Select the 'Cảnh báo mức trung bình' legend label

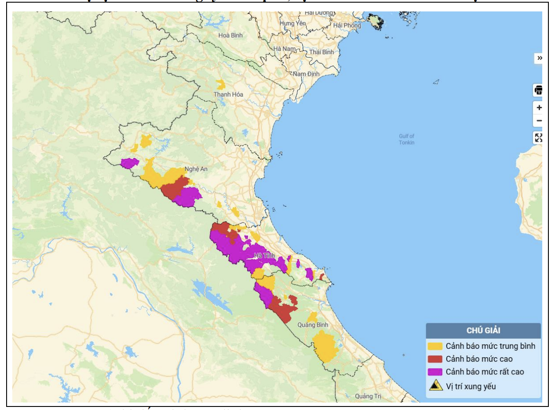pos(490,346)
